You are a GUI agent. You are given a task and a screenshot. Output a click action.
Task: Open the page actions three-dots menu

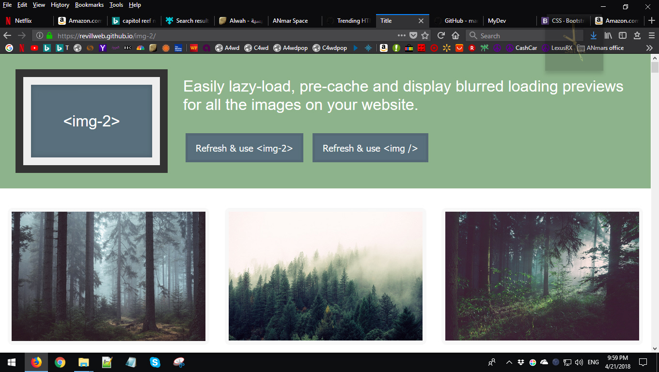[x=401, y=35]
